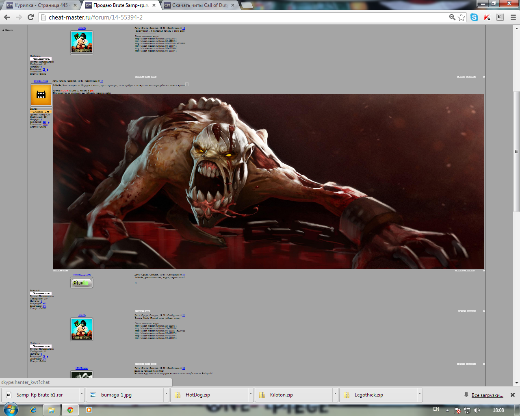Open dropdown arrow for bumaga-1.jpg download

pos(166,394)
